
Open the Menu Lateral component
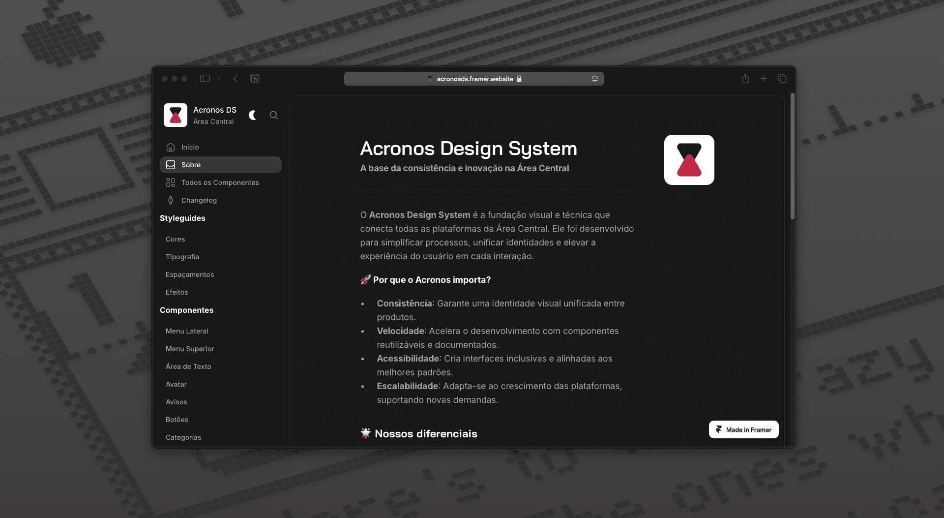click(x=187, y=331)
